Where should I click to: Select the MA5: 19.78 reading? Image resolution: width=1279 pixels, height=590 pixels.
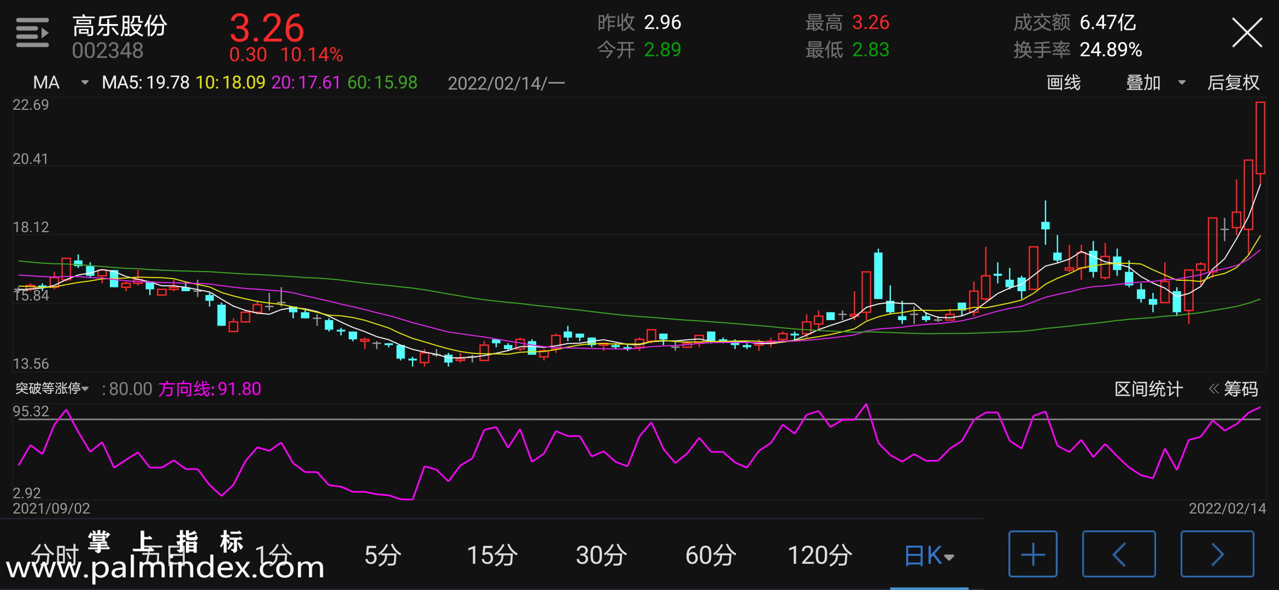pyautogui.click(x=145, y=82)
